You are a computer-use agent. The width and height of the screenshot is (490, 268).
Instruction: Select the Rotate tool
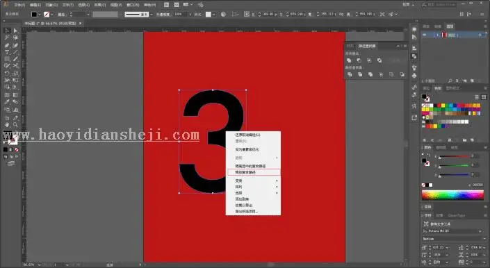(x=7, y=74)
